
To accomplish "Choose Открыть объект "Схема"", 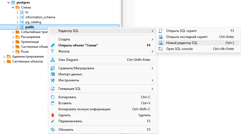I will (102, 45).
